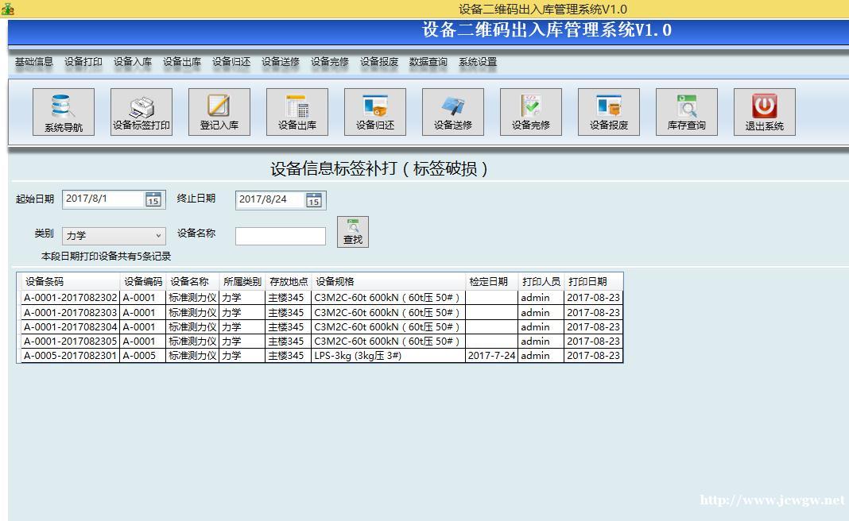Click the 设备报废 toolbar icon
Screen dimensions: 849x521
[608, 111]
